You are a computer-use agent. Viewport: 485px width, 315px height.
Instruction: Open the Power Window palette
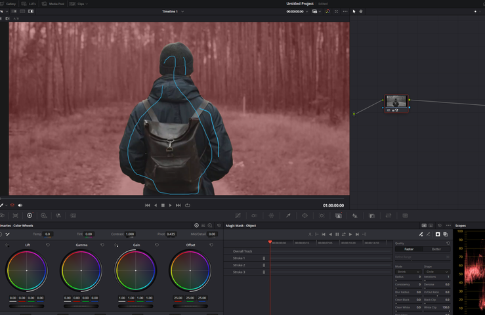305,215
